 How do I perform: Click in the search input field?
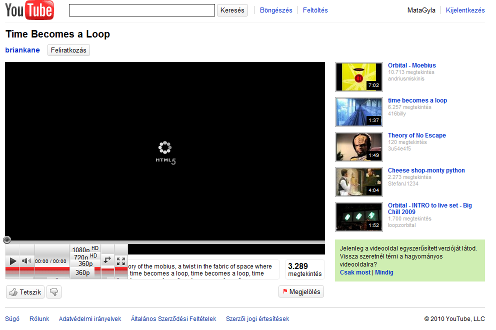[x=141, y=10]
